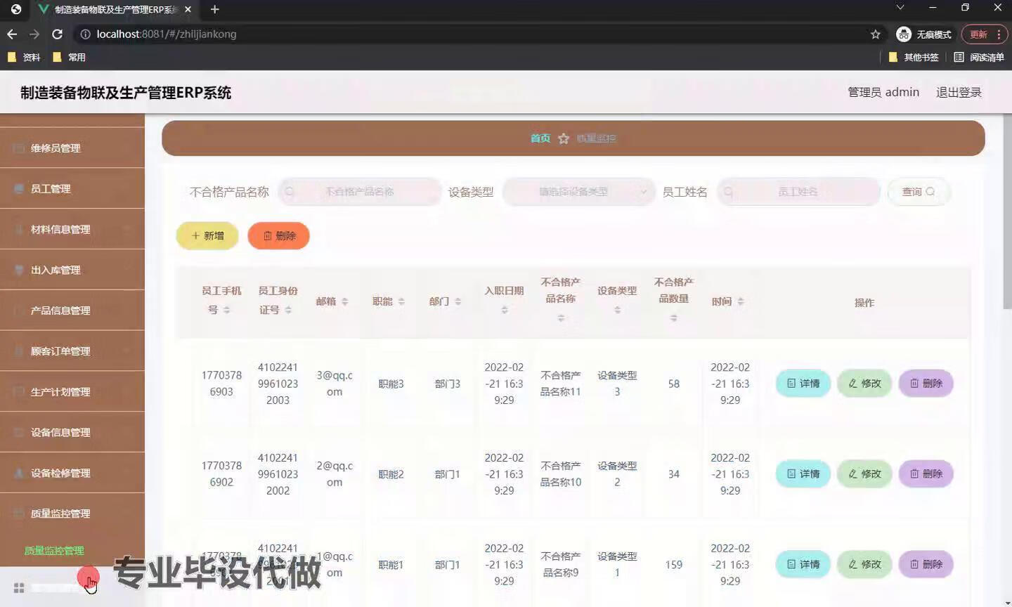The height and width of the screenshot is (607, 1012).
Task: Click quantity cell 159
Action: [x=674, y=565]
